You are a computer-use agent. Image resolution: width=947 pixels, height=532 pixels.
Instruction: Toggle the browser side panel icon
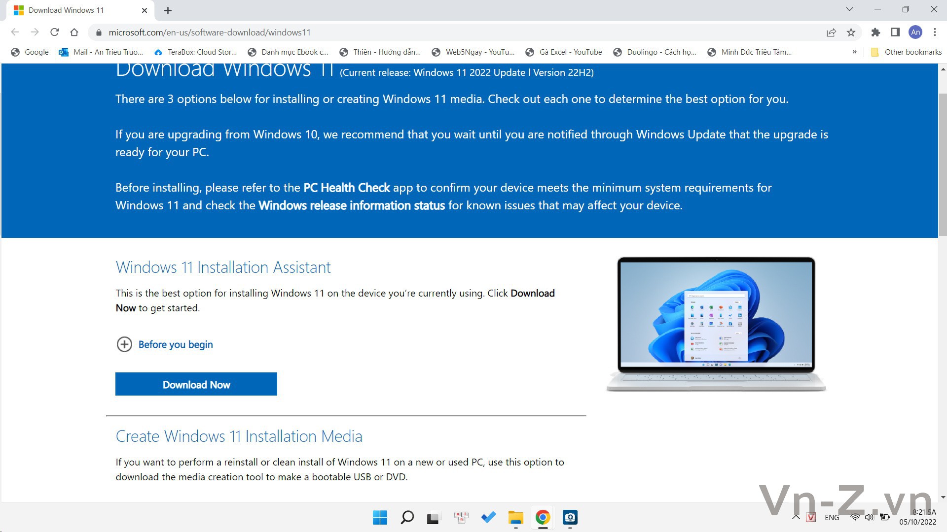(895, 33)
